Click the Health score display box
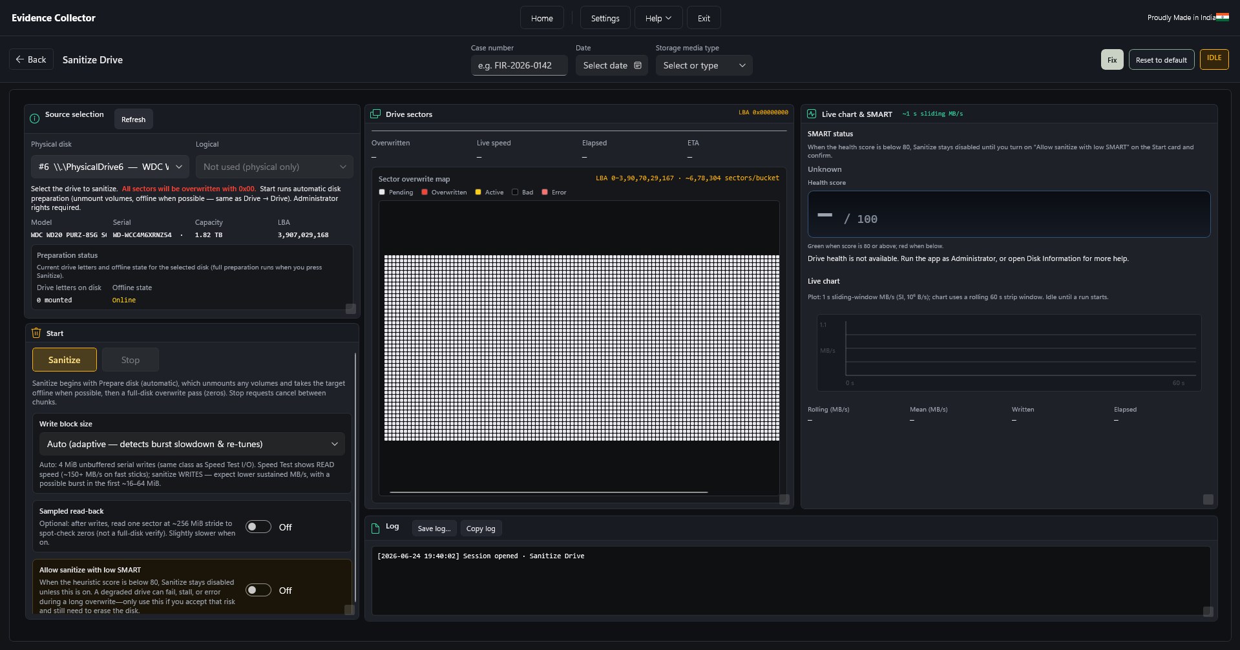Viewport: 1240px width, 650px height. [x=1009, y=214]
